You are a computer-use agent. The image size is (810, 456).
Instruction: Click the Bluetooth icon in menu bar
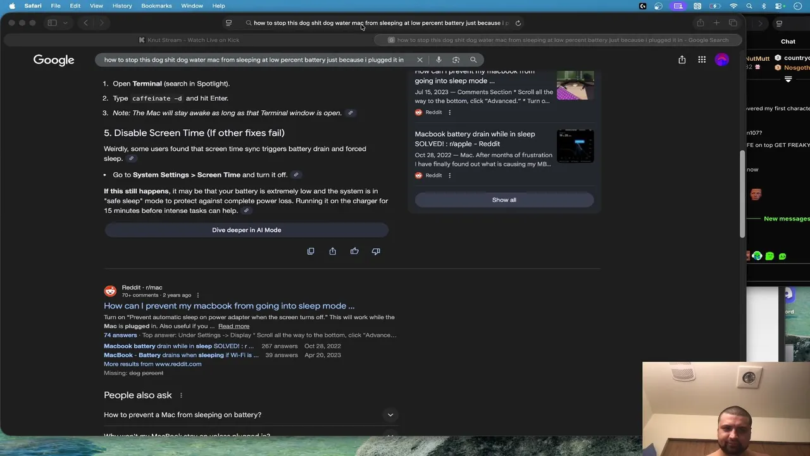pyautogui.click(x=764, y=6)
